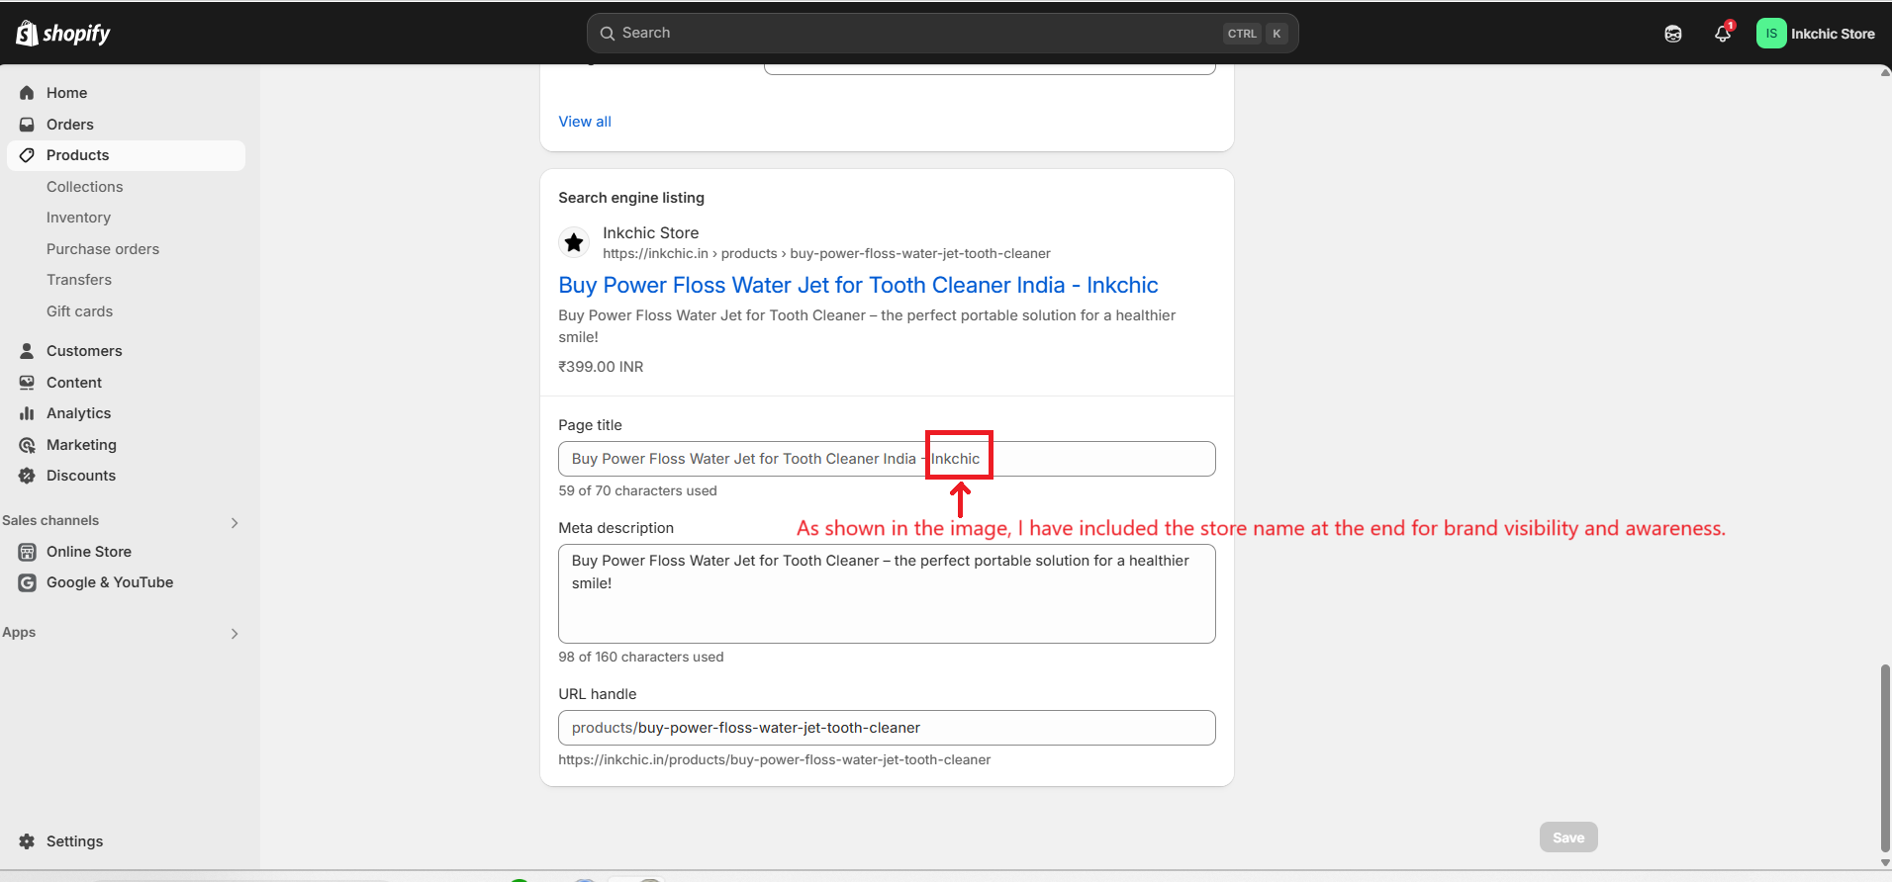This screenshot has height=882, width=1892.
Task: Click the Content icon
Action: [x=27, y=383]
